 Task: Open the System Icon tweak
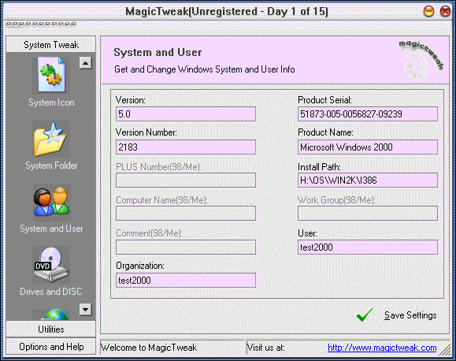51,76
